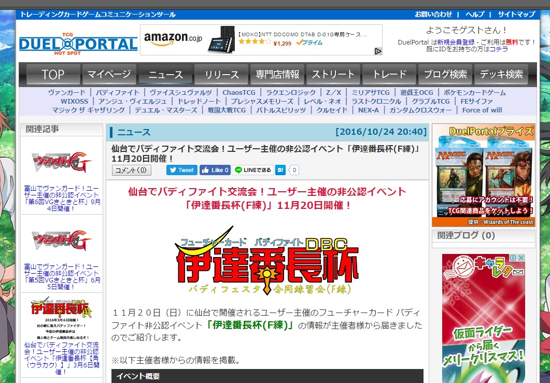The height and width of the screenshot is (383, 550).
Task: Open レベル・ネオ category link
Action: click(x=322, y=102)
